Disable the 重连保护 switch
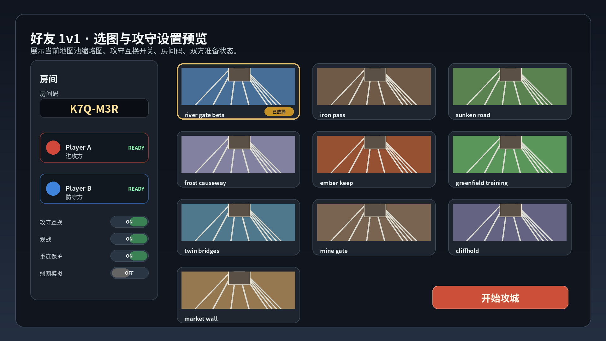Image resolution: width=606 pixels, height=341 pixels. [x=129, y=256]
